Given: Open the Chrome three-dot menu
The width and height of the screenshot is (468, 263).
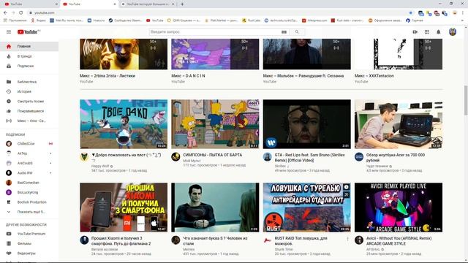Looking at the screenshot, I should click(x=463, y=13).
